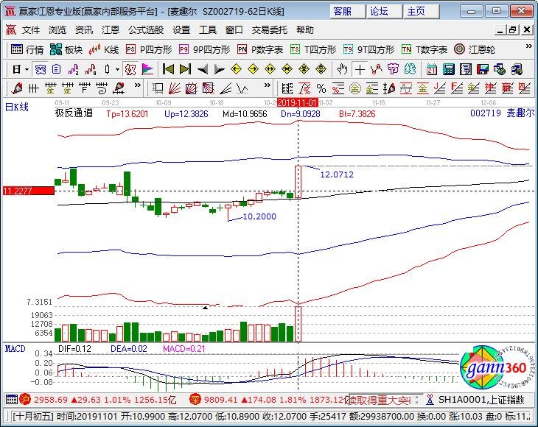Click the purple 节 icon
This screenshot has height=427, width=538.
pyautogui.click(x=394, y=69)
